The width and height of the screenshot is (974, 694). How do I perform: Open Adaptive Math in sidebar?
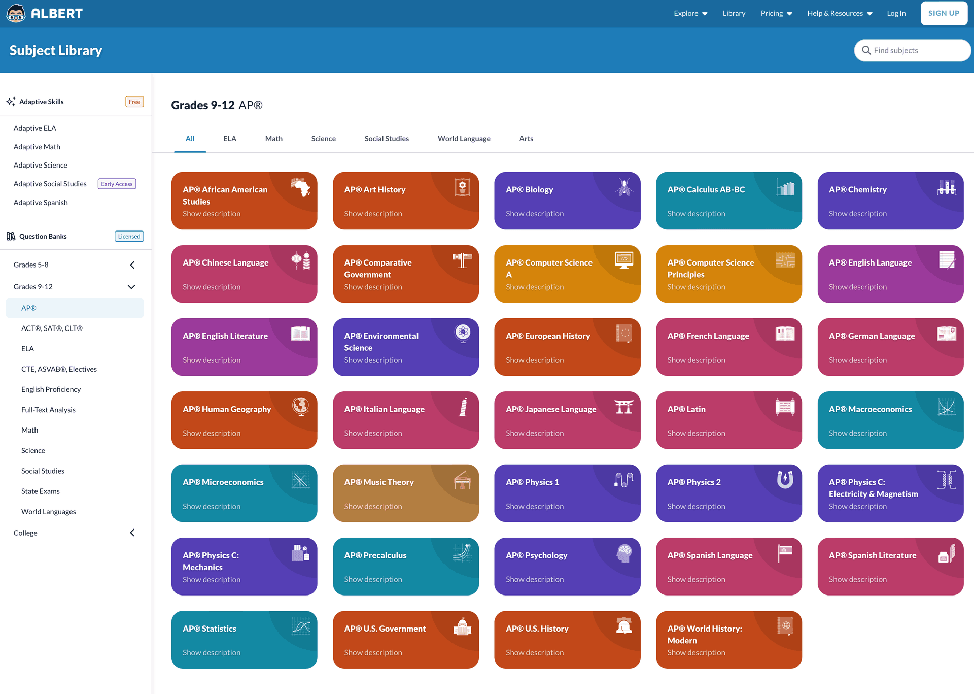pyautogui.click(x=37, y=147)
